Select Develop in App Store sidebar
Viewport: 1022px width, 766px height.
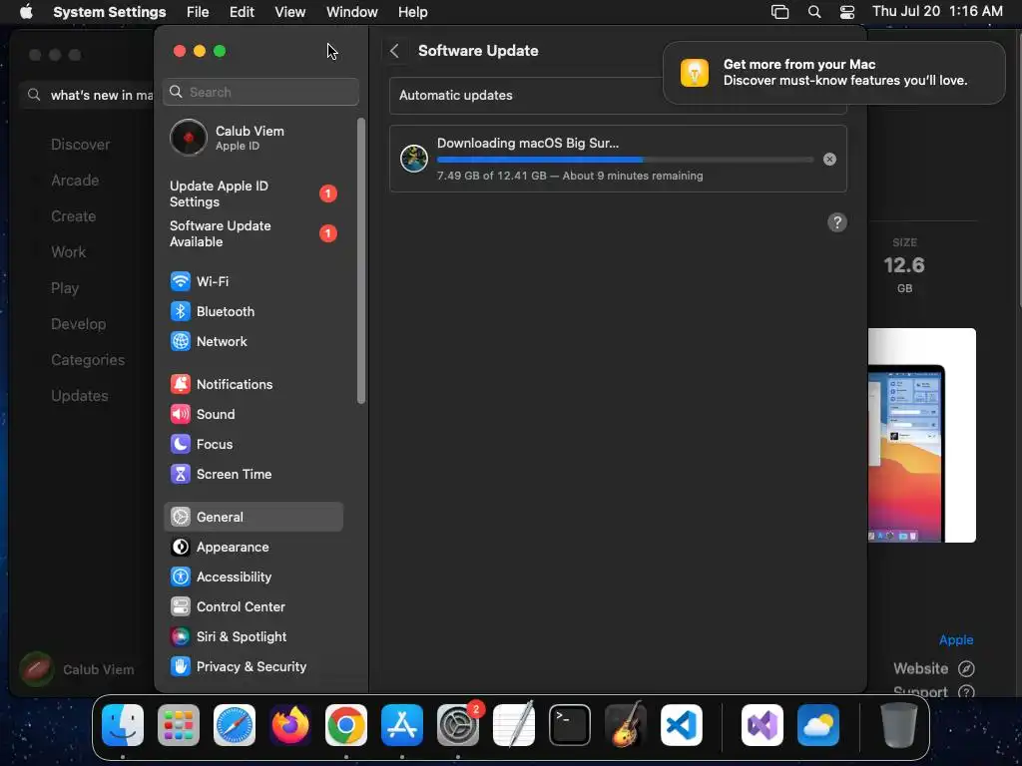pyautogui.click(x=78, y=324)
